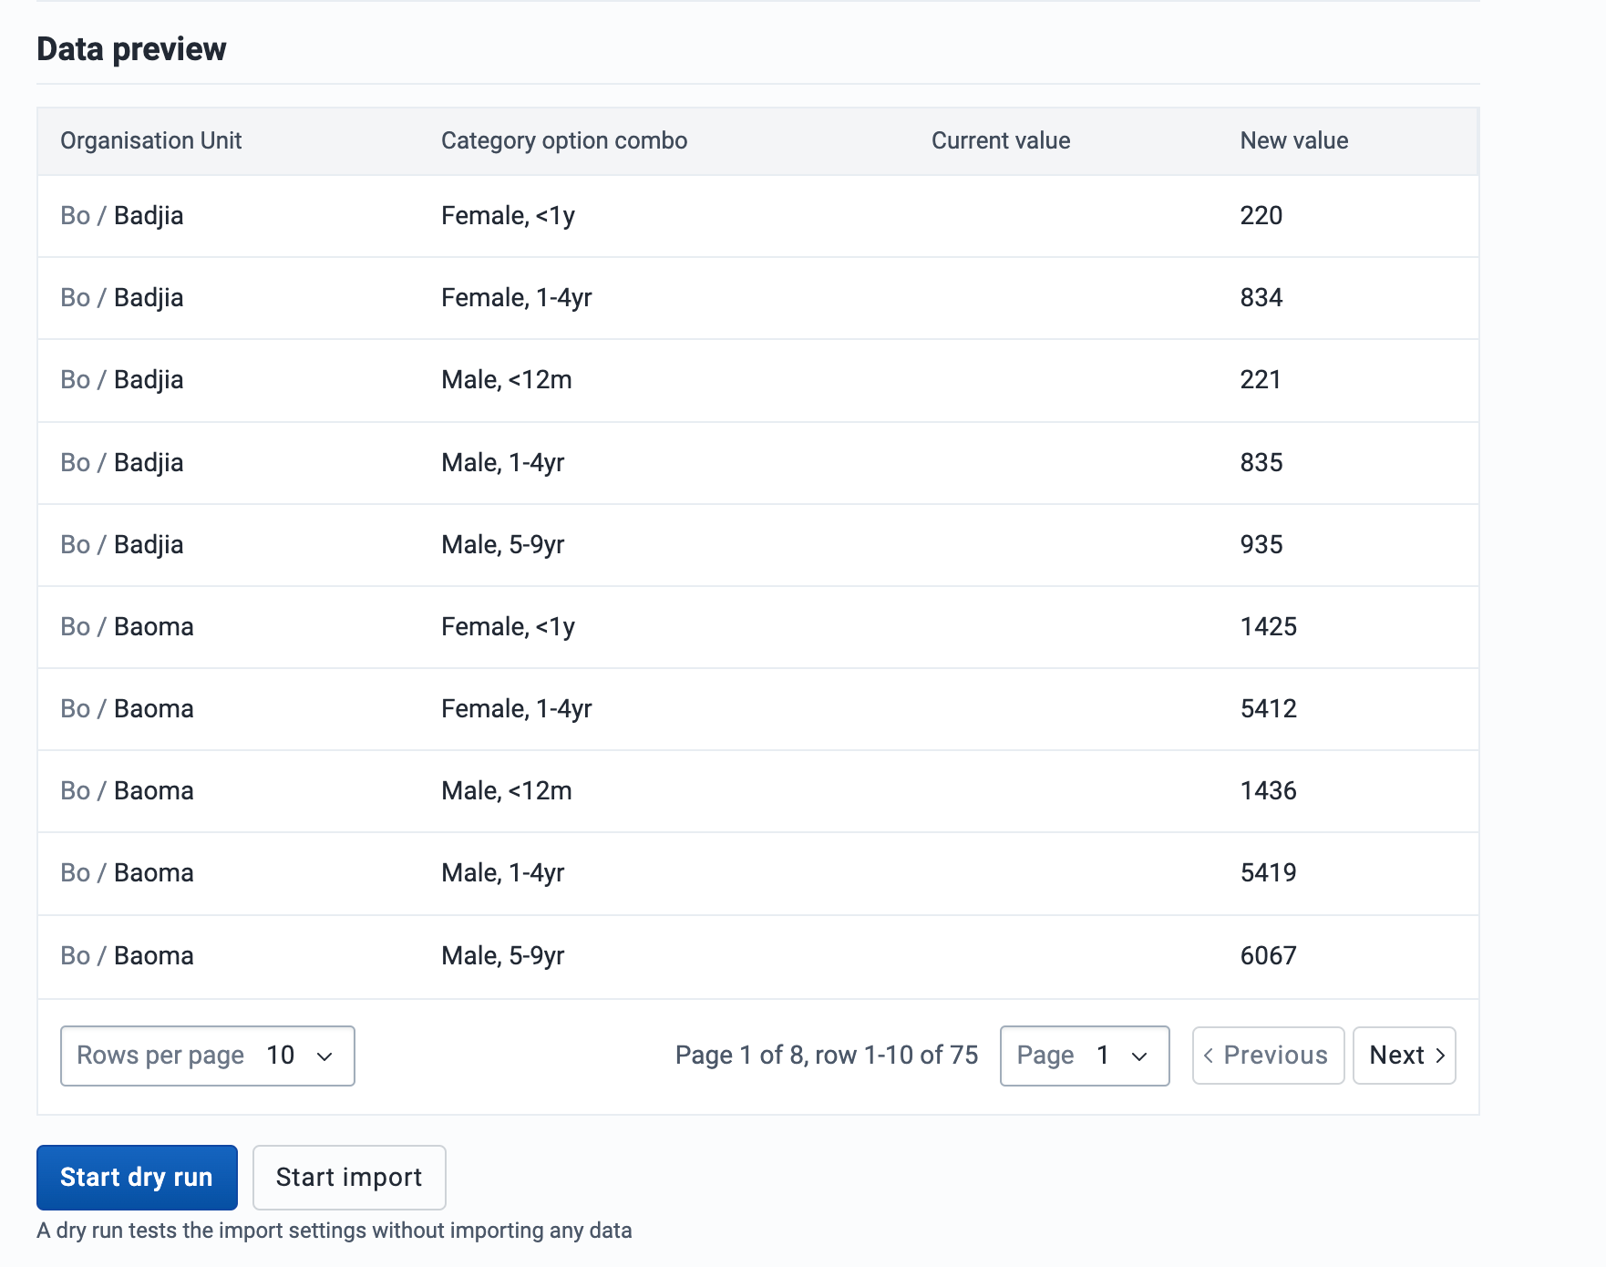Viewport: 1606px width, 1267px height.
Task: Click the Previous page button
Action: point(1268,1056)
